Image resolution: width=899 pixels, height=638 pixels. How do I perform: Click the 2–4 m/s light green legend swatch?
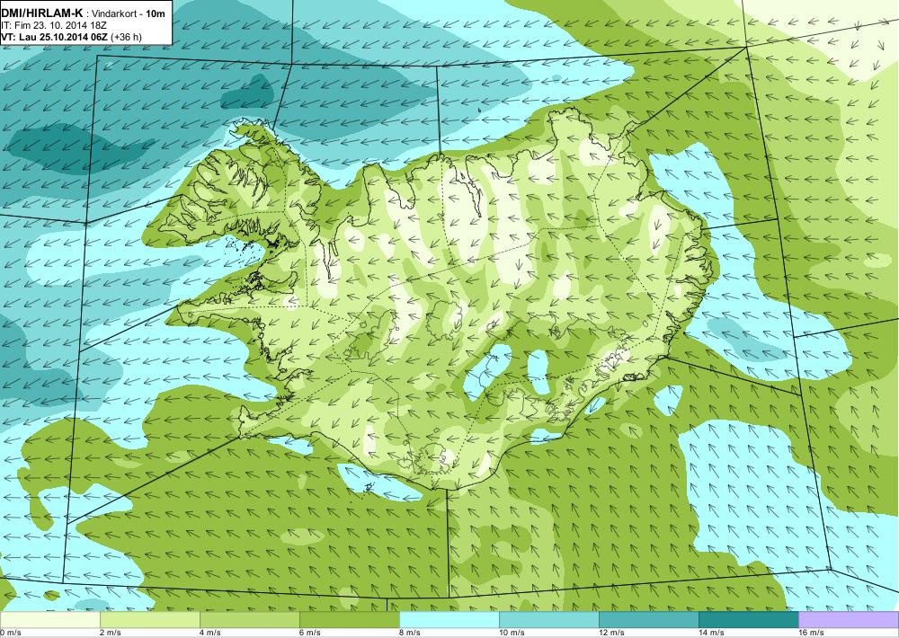pos(149,620)
